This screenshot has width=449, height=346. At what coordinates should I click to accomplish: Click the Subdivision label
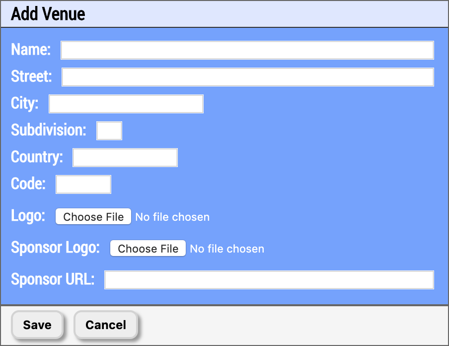click(x=47, y=130)
